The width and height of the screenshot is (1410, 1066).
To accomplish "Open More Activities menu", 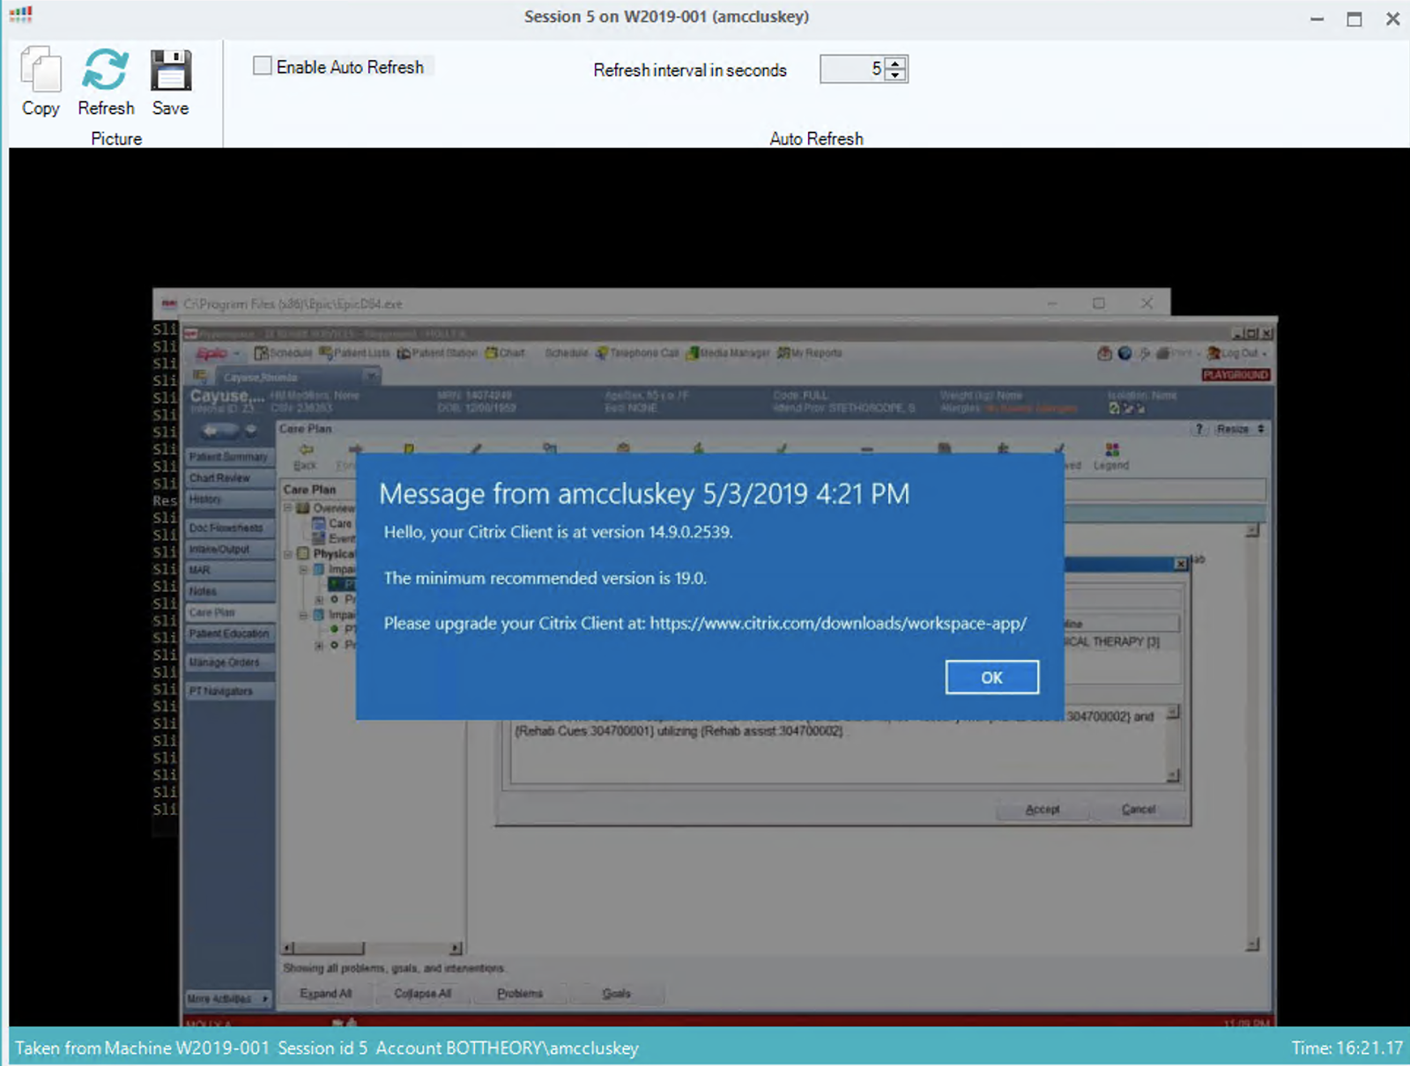I will click(228, 998).
